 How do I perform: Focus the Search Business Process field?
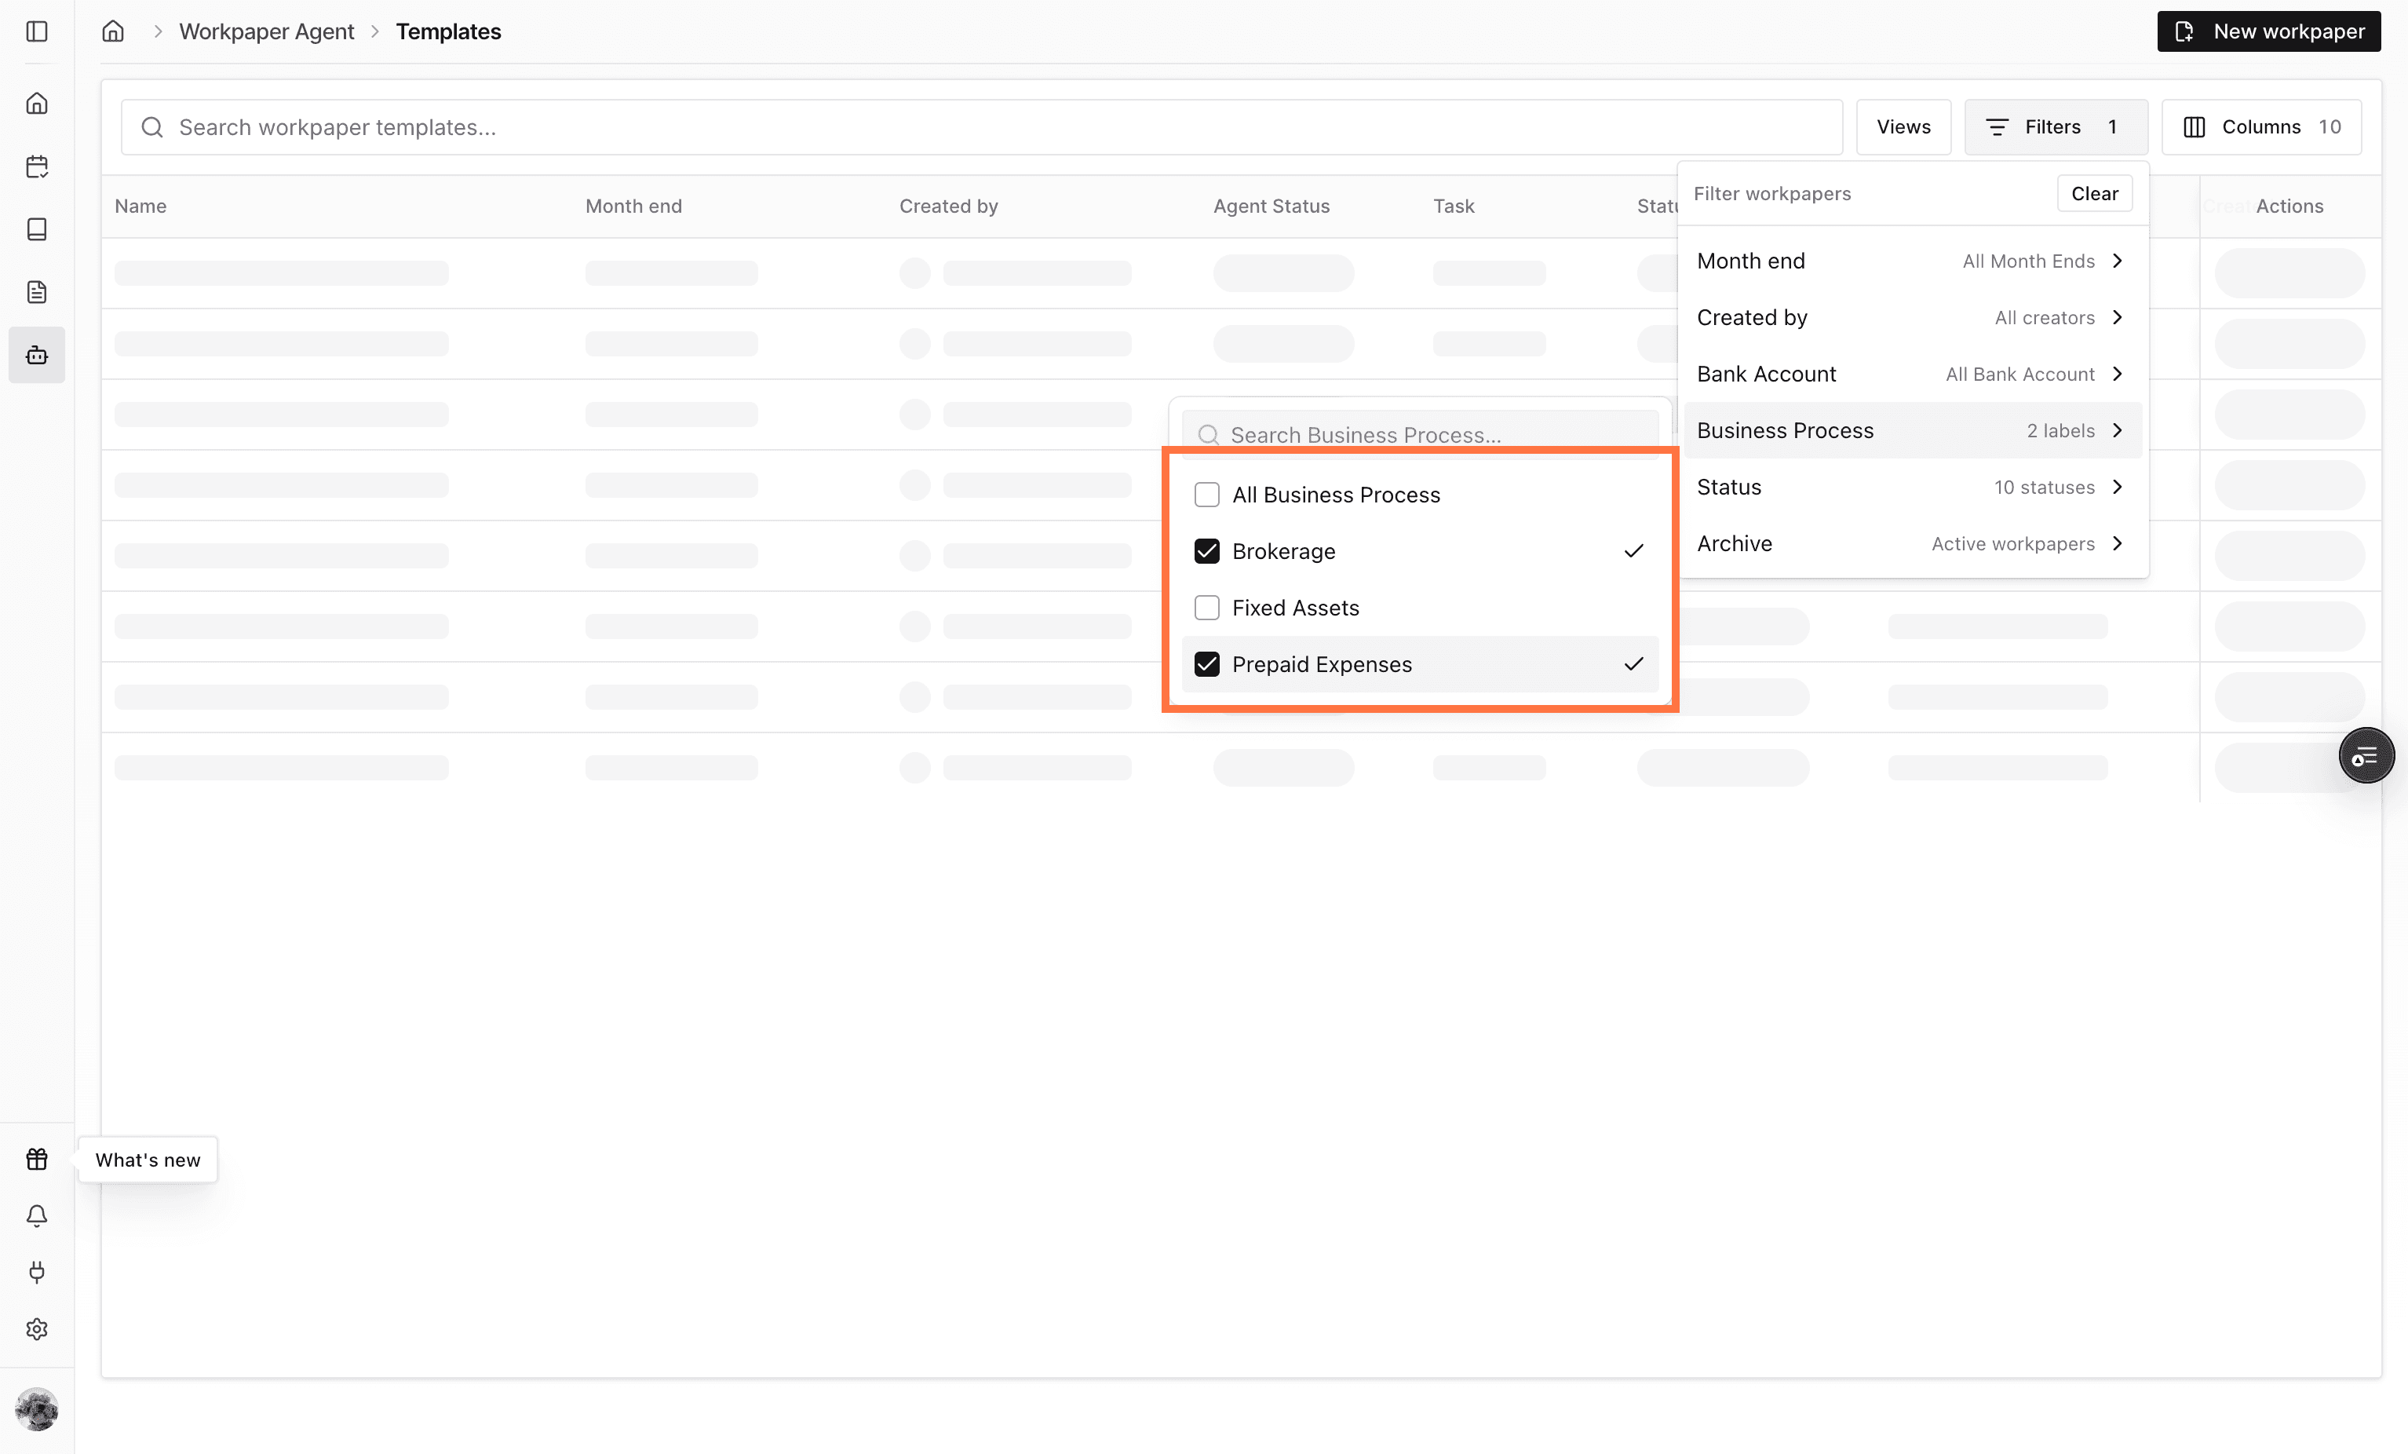click(1420, 435)
